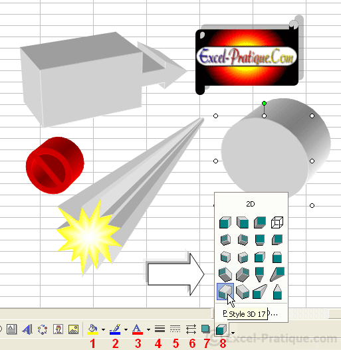Apply the wireframe cube 3D Style 4

tap(277, 222)
